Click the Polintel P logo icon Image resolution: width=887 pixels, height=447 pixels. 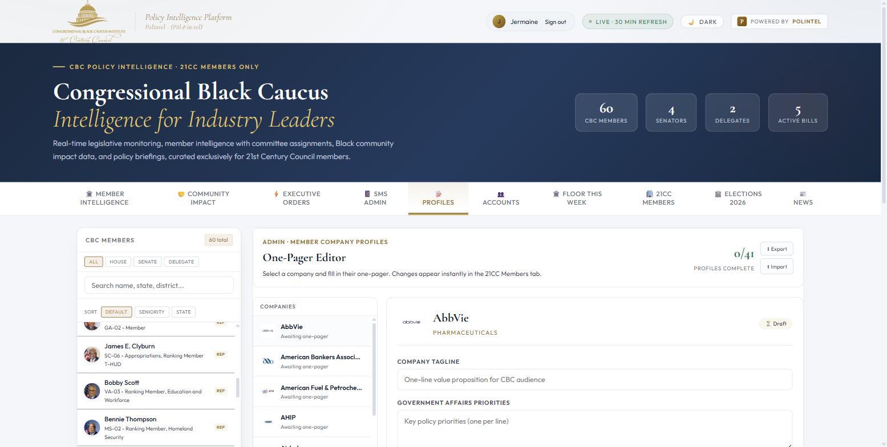[742, 22]
